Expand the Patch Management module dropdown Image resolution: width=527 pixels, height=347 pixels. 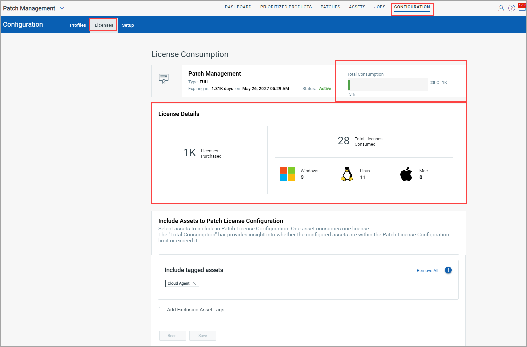coord(62,8)
